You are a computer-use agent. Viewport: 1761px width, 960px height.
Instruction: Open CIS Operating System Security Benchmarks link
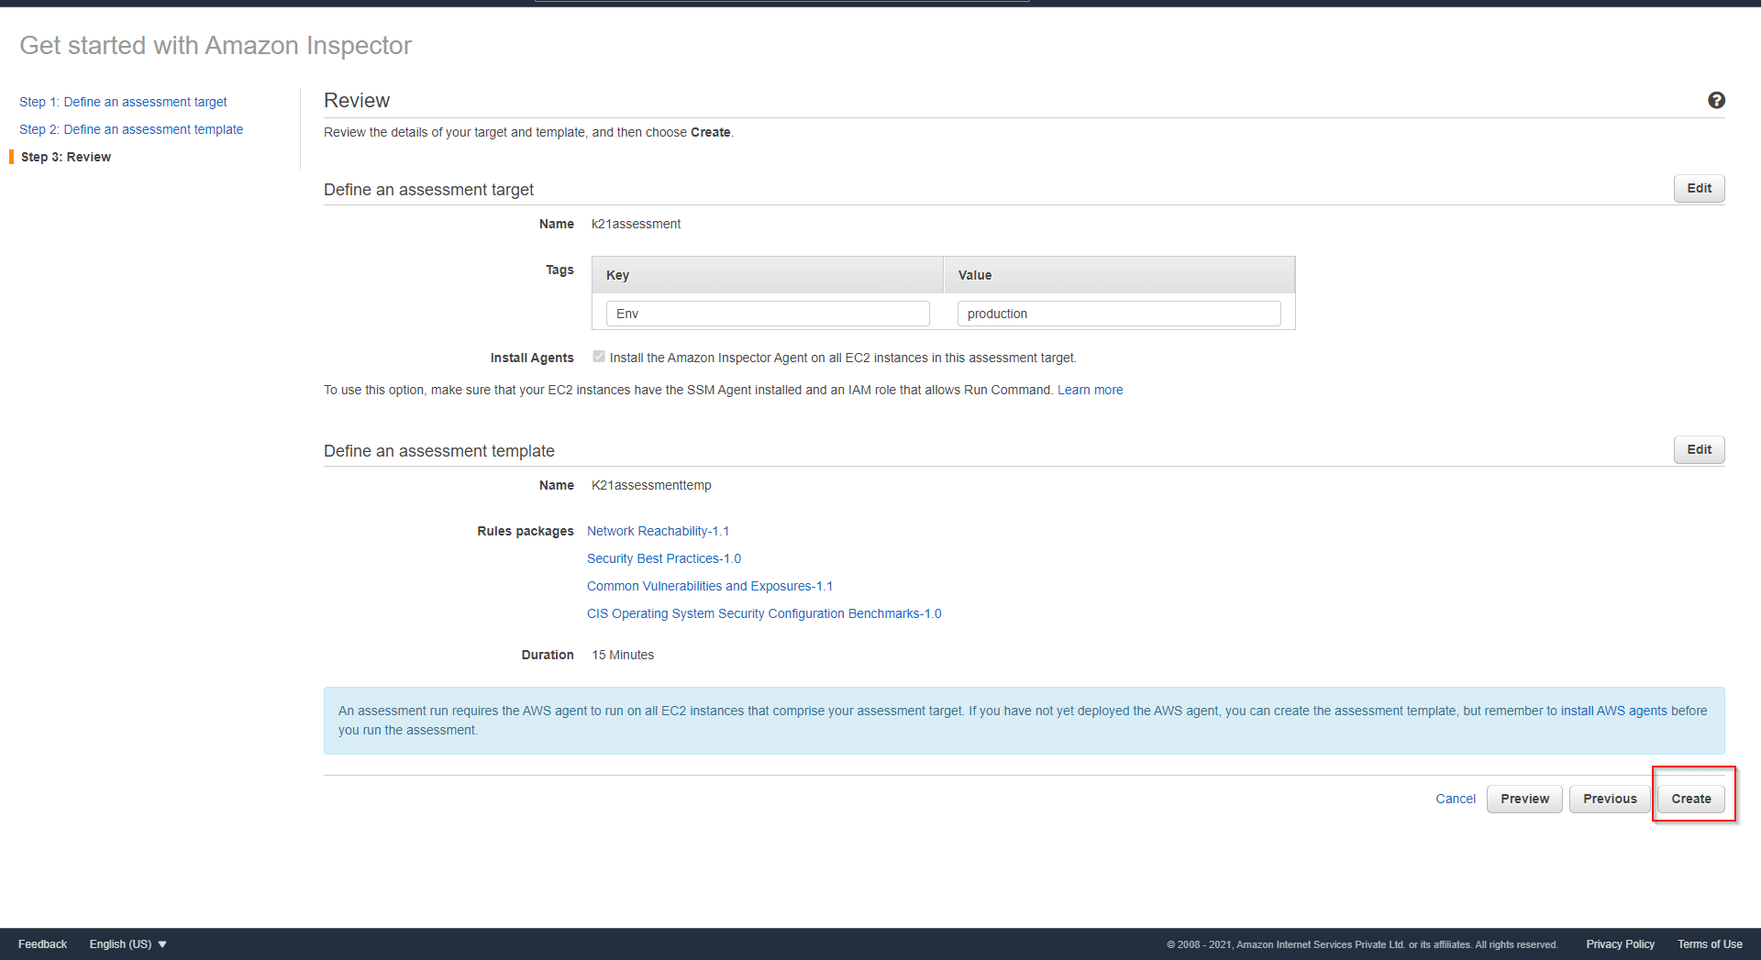763,613
